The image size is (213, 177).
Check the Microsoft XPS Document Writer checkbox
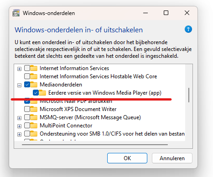click(27, 109)
